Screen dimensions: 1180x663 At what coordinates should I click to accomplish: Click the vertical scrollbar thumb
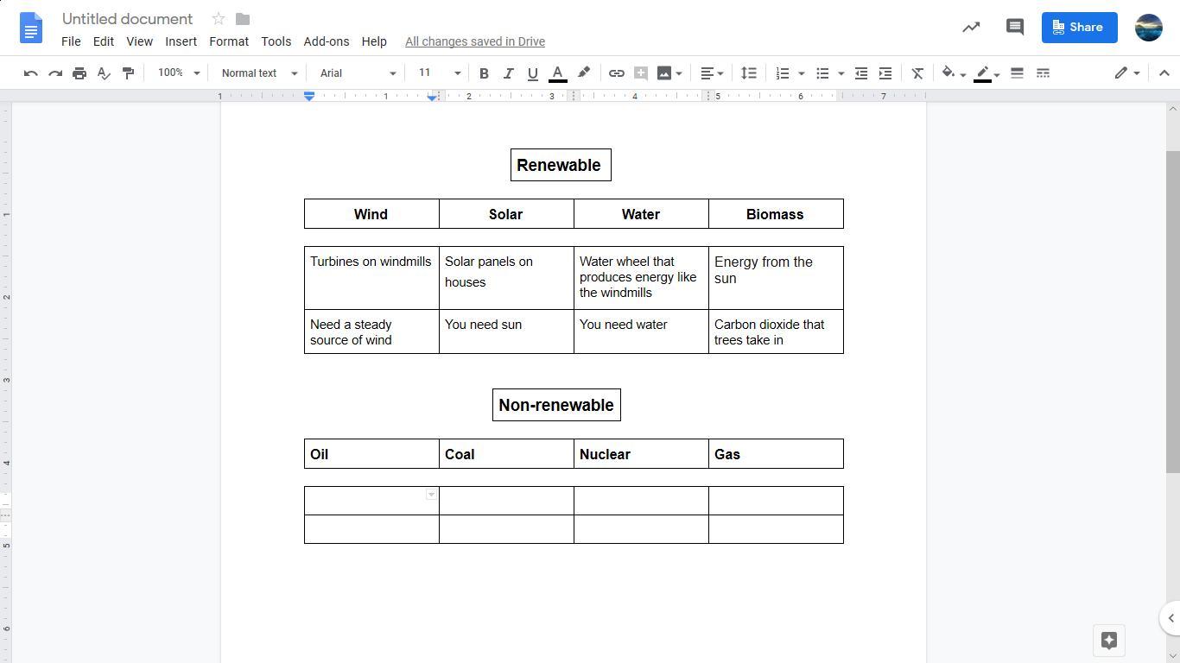pyautogui.click(x=1172, y=311)
